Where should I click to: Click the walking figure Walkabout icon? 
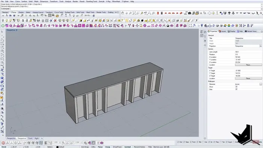pos(257,13)
